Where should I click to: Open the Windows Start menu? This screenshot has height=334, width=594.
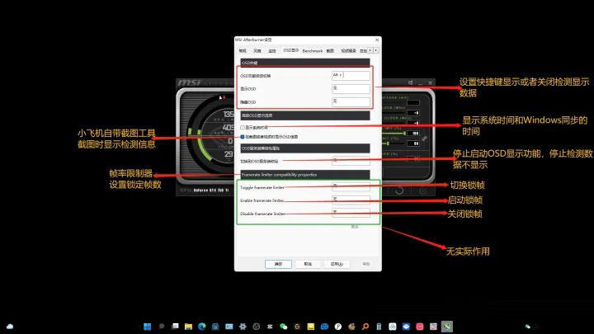click(148, 327)
